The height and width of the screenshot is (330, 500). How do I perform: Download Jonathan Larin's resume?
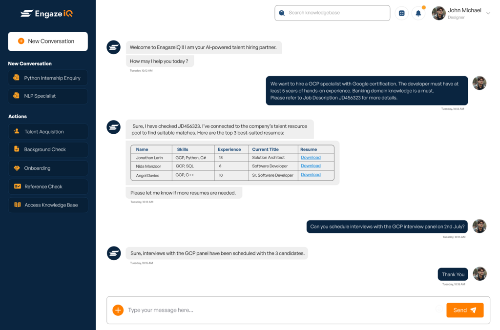coord(311,158)
